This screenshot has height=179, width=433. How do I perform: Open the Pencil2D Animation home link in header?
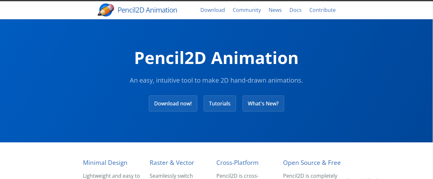[x=147, y=10]
